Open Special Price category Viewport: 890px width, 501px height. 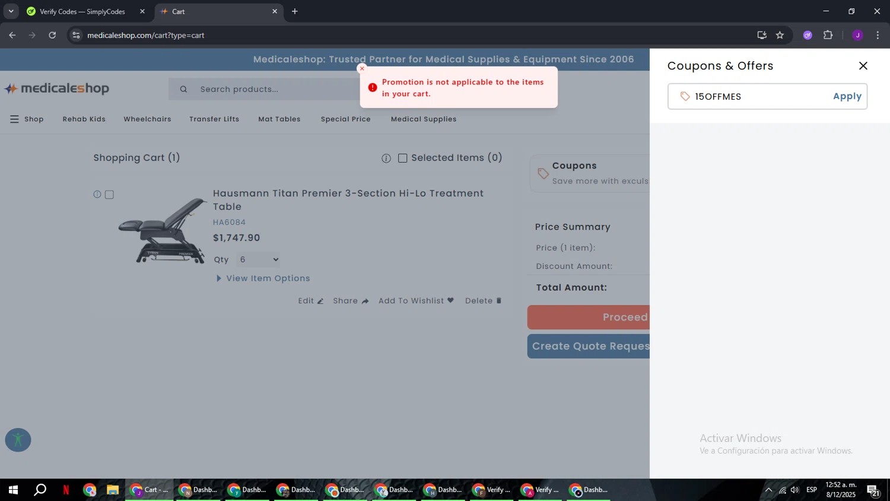346,119
